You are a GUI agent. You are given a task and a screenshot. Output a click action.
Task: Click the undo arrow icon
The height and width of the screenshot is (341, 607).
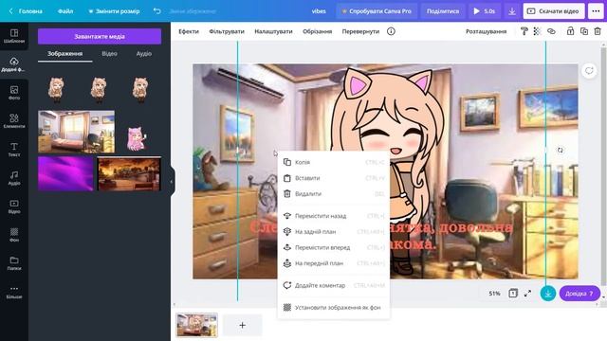pyautogui.click(x=156, y=11)
